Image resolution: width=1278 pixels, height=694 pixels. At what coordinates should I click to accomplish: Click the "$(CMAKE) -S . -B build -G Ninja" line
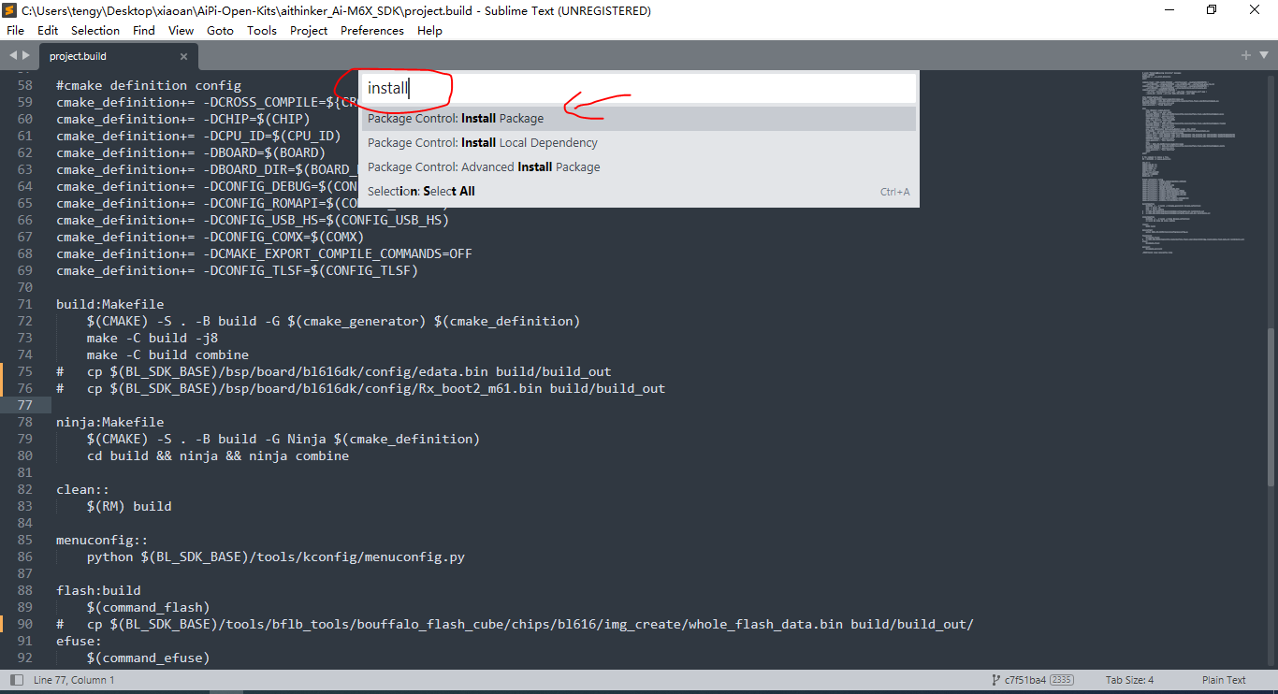pos(283,439)
